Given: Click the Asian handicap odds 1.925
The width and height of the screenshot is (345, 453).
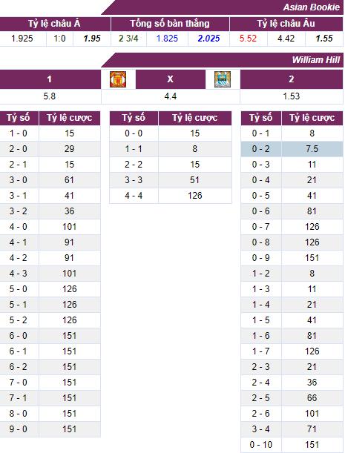Looking at the screenshot, I should (x=22, y=39).
